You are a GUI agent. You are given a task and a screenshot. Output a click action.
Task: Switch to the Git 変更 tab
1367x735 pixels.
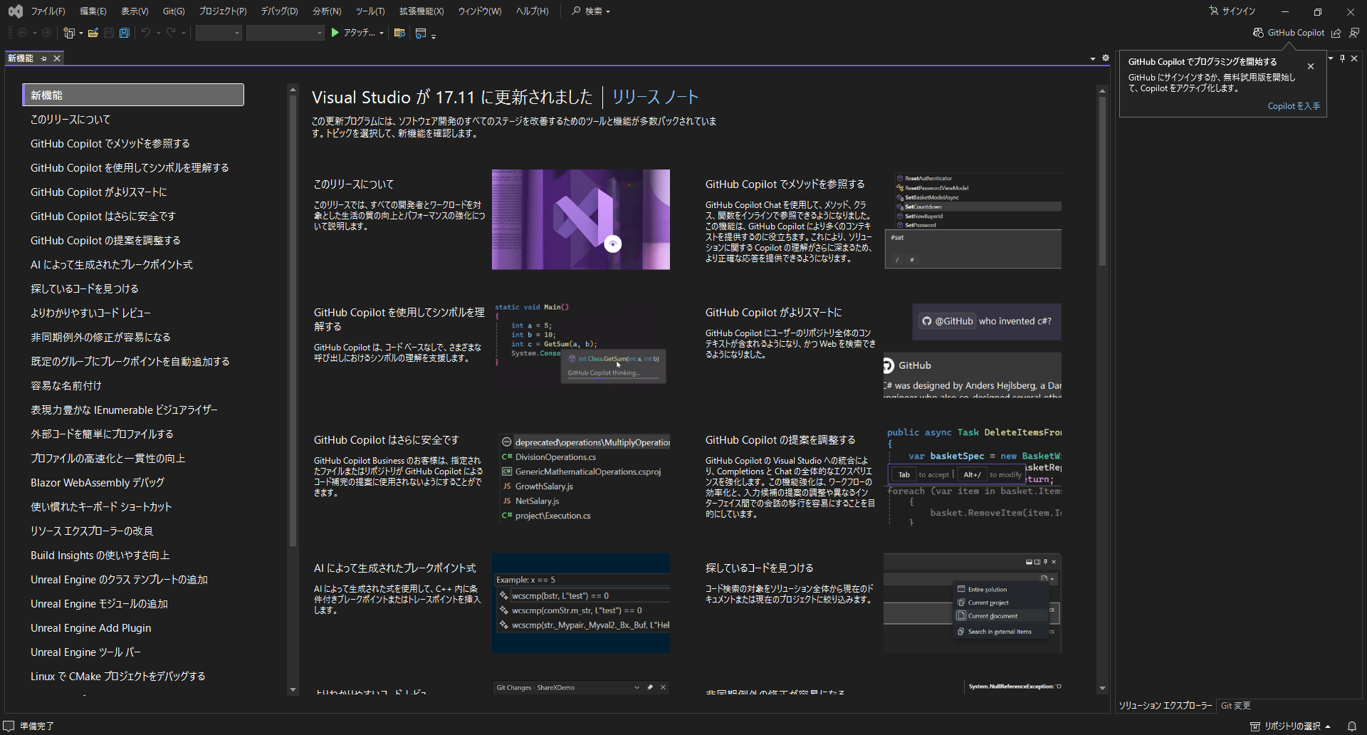1235,705
